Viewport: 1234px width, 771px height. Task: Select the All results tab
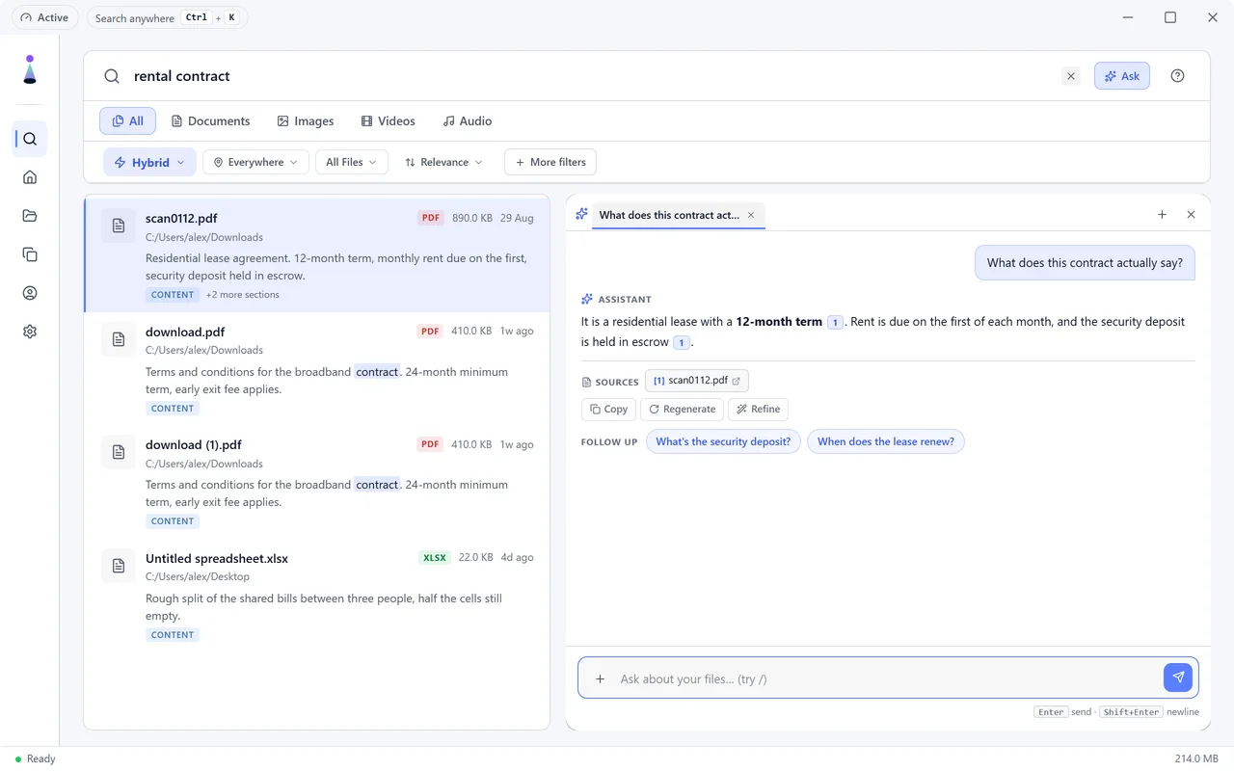click(x=127, y=121)
